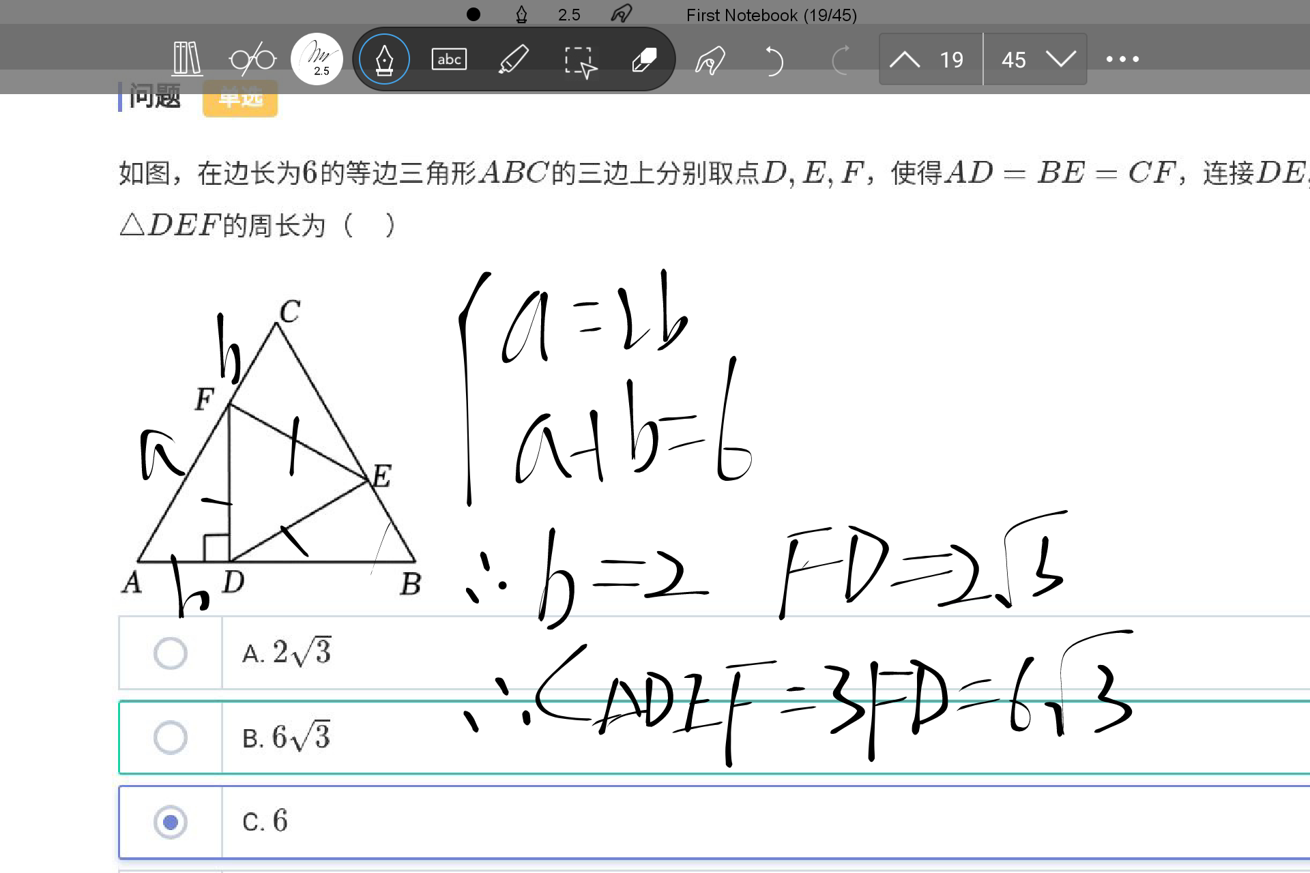Open the notebook library icon
Viewport: 1310px width, 873px height.
187,59
